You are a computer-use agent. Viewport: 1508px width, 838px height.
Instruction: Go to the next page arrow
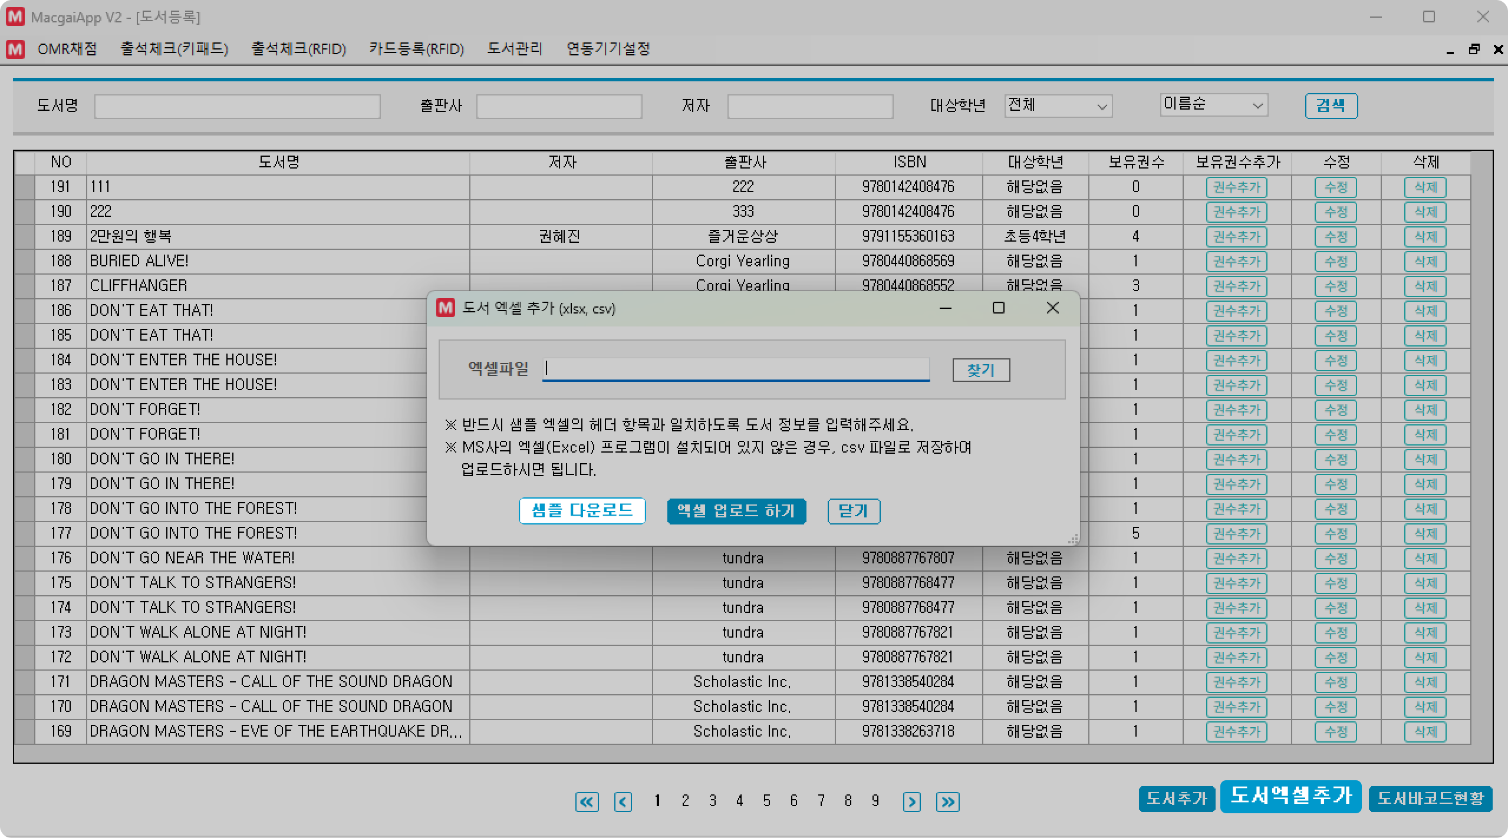[911, 801]
